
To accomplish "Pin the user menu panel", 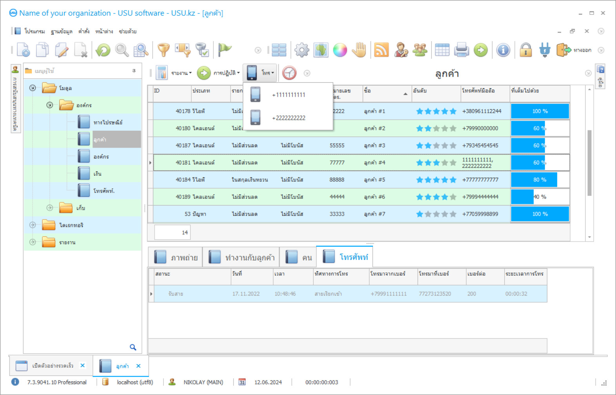I will (134, 71).
